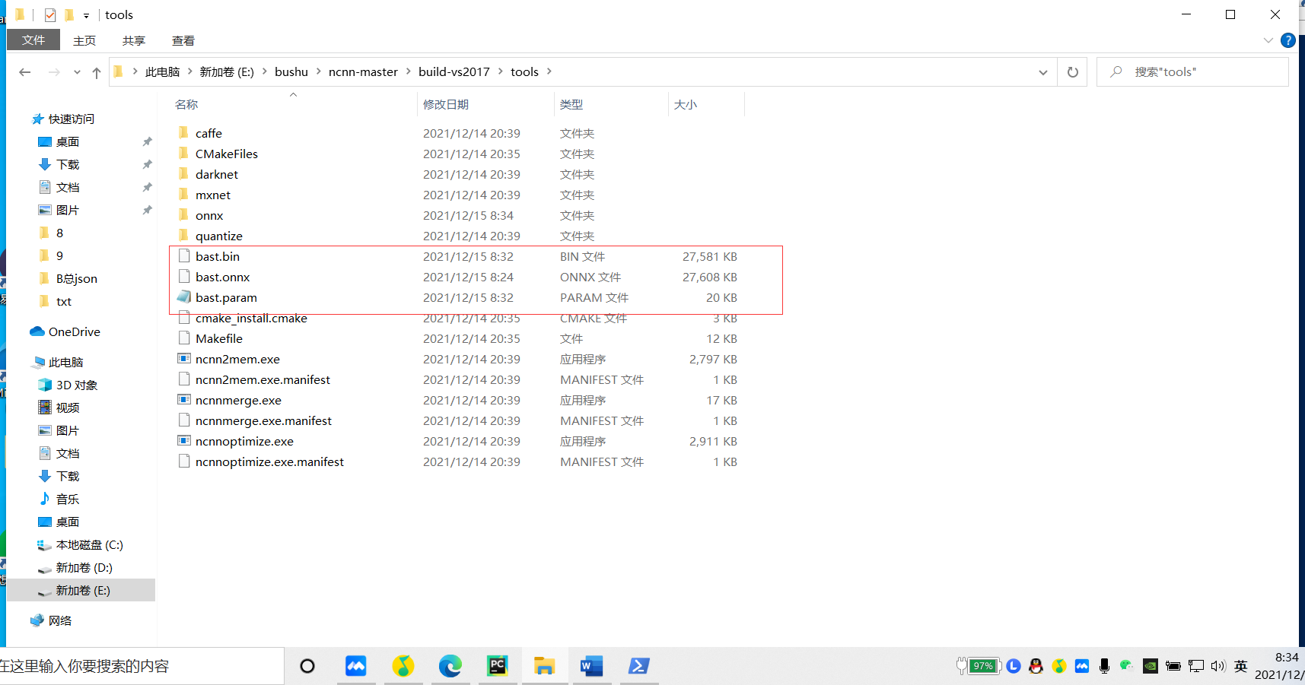Go up to the parent folder
This screenshot has width=1305, height=685.
(x=96, y=71)
